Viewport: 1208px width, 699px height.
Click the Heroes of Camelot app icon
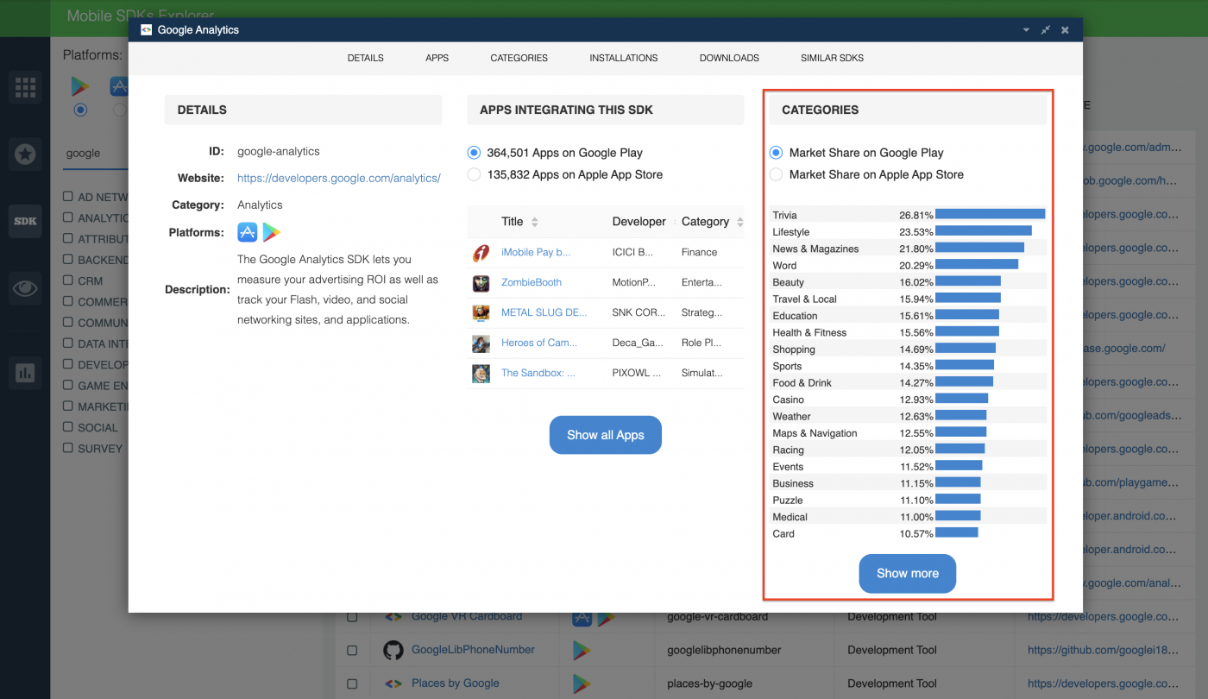pos(481,343)
